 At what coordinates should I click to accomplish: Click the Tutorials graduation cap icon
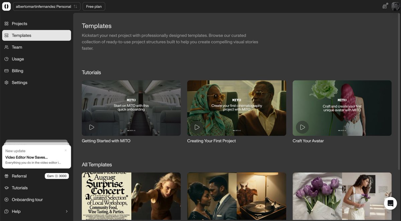pos(6,188)
